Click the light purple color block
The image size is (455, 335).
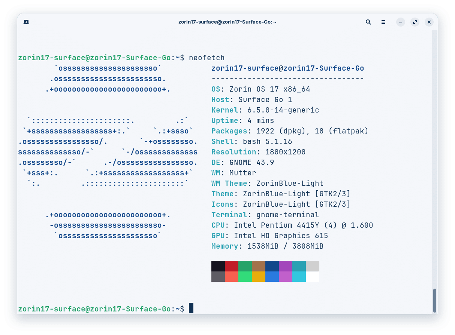click(286, 277)
